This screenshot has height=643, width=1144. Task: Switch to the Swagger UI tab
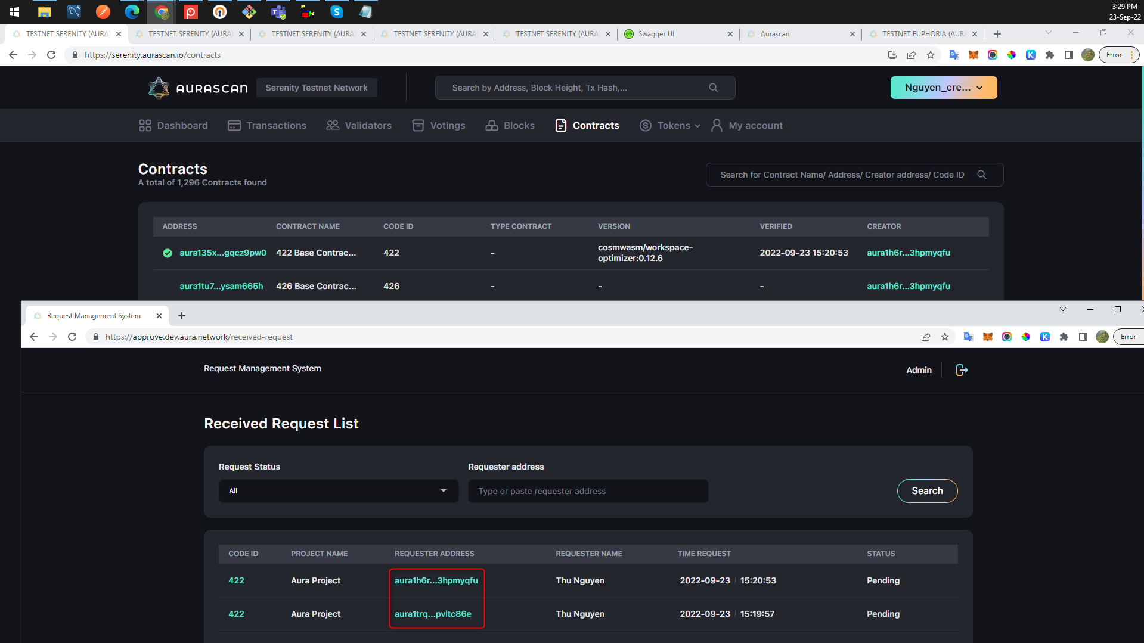tap(656, 34)
